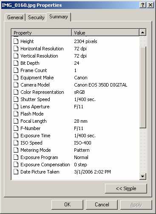Select the Date Picture Taken icon
Image resolution: width=156 pixels, height=214 pixels.
point(16,172)
